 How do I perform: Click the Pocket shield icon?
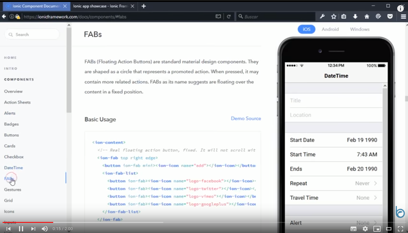[390, 17]
